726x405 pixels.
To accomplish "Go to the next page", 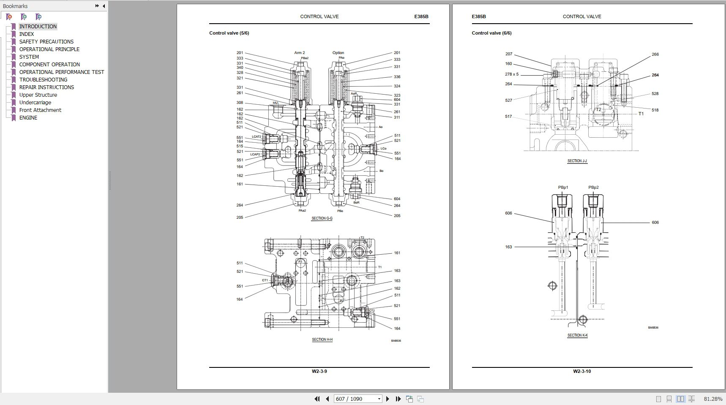I will point(388,399).
